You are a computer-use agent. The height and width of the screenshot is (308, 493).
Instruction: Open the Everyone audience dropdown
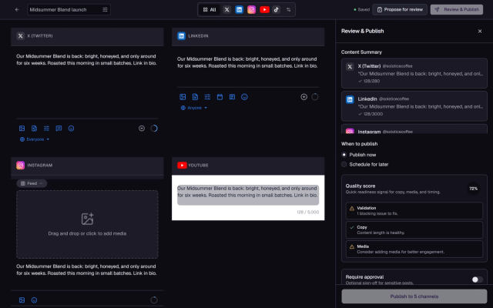pos(35,139)
